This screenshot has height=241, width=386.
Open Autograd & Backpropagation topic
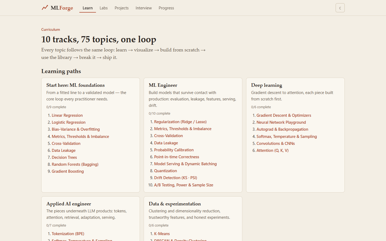coord(282,129)
